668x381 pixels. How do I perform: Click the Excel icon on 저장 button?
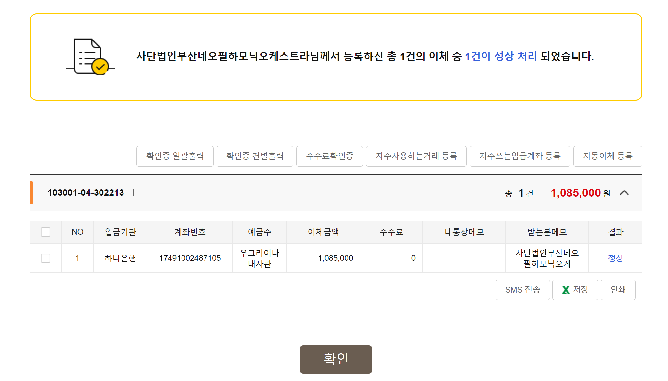click(x=566, y=290)
